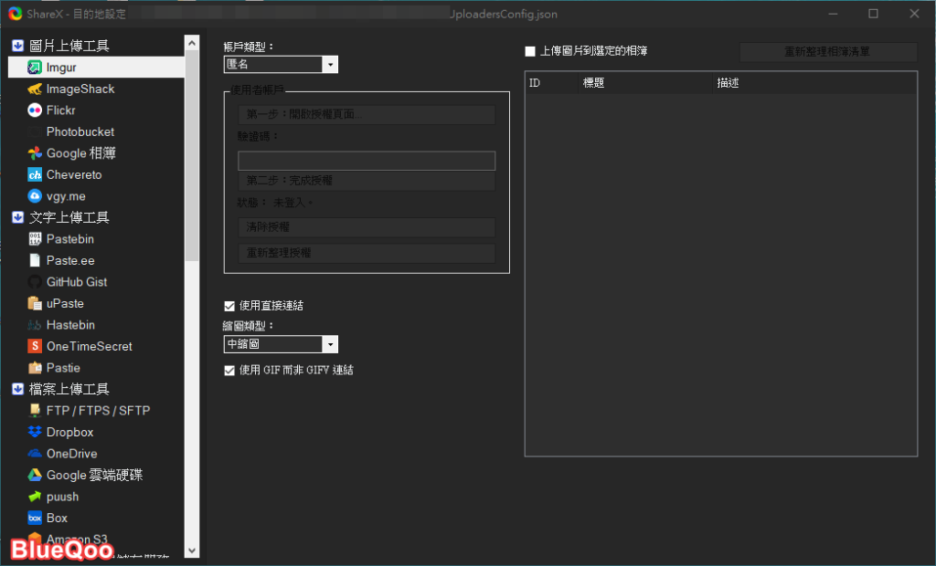Select the Google 相簿 pinwheel icon
The image size is (936, 566).
(x=35, y=153)
